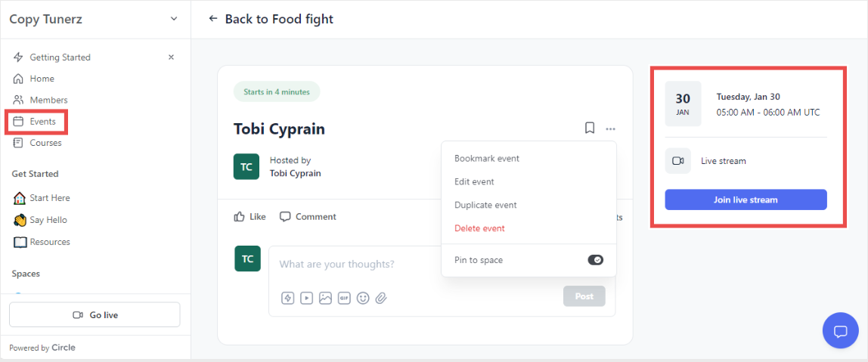Start a session with Go live button
868x362 pixels.
pos(95,315)
